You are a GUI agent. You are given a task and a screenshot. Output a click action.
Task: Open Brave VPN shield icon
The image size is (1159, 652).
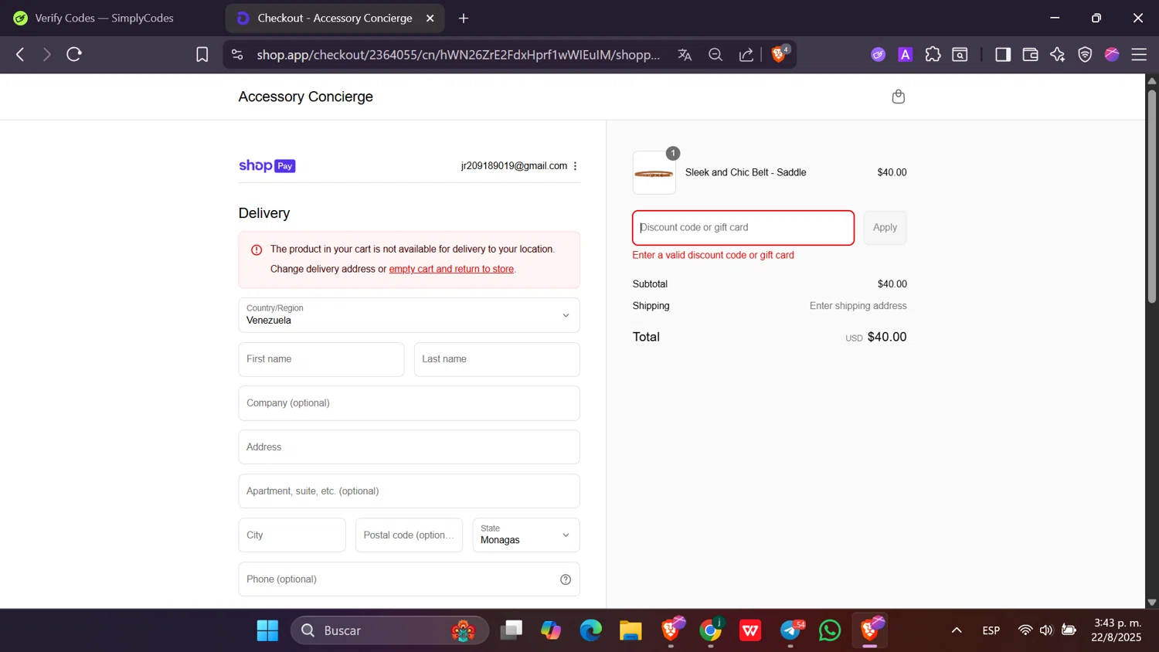pos(1085,54)
